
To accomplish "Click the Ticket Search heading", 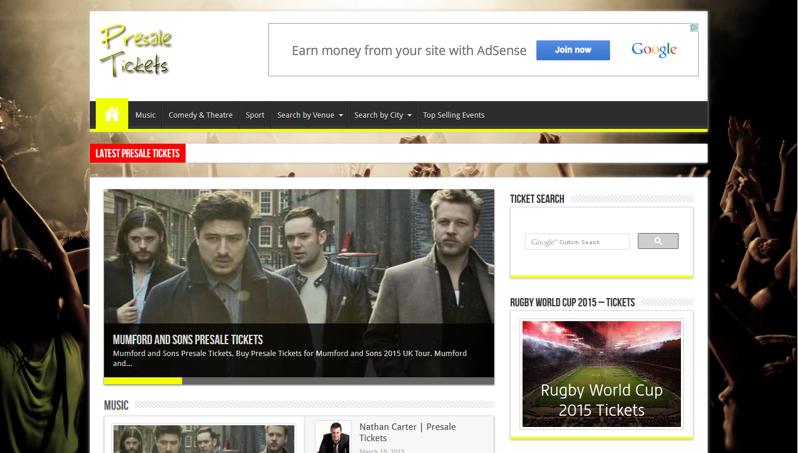I will tap(537, 199).
